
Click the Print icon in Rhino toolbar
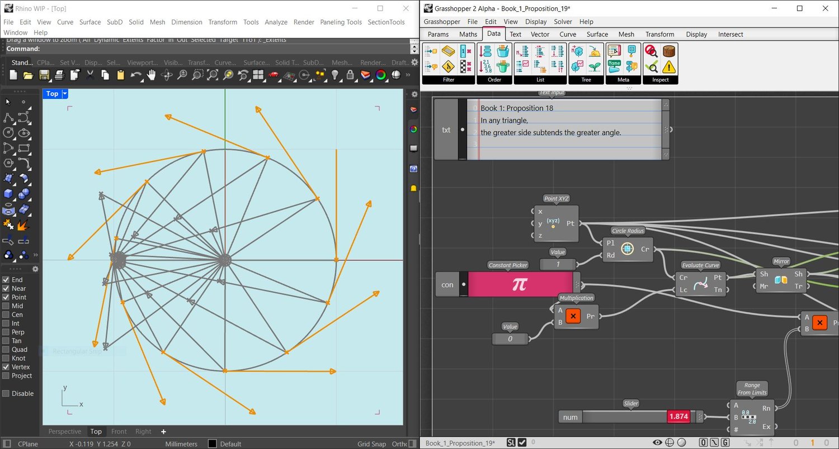click(59, 75)
